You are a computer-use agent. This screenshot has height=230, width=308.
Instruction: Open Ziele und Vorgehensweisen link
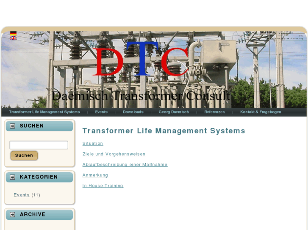click(114, 154)
